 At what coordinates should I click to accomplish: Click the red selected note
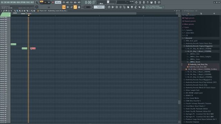33,48
